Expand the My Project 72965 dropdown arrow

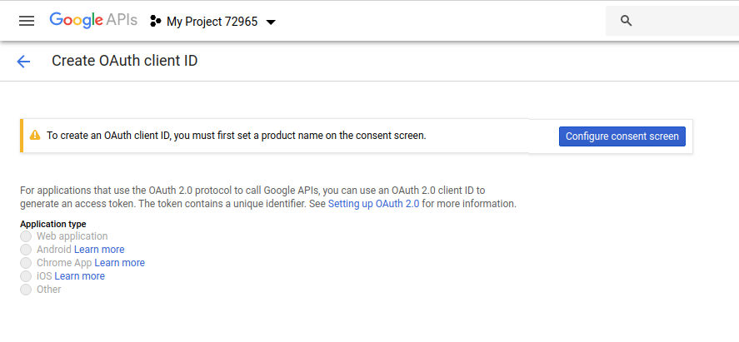click(x=271, y=22)
